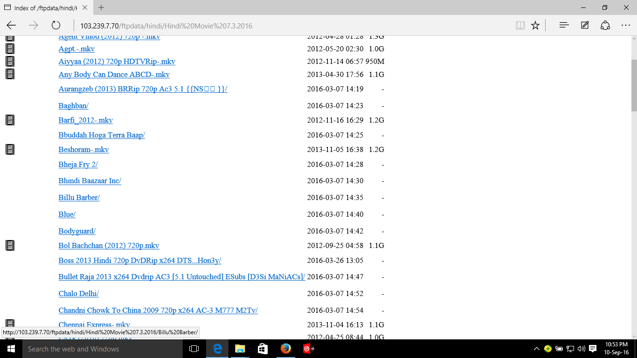Open the Billu Barber folder

[x=79, y=198]
